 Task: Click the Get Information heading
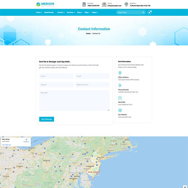click(x=124, y=61)
